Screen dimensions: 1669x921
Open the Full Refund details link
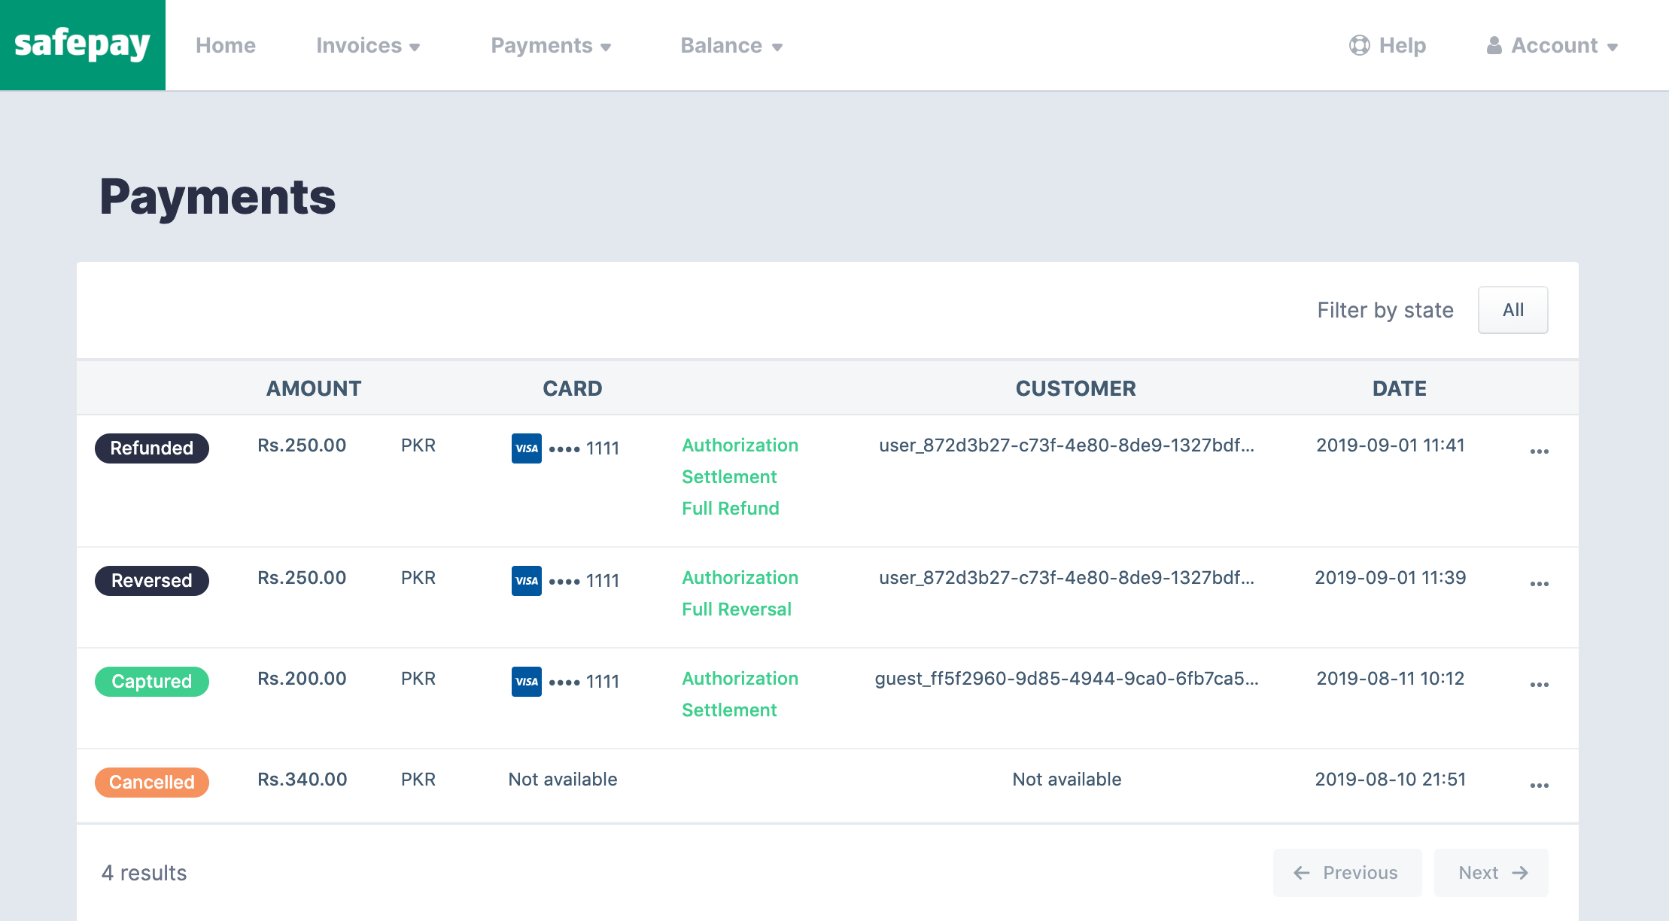coord(730,508)
